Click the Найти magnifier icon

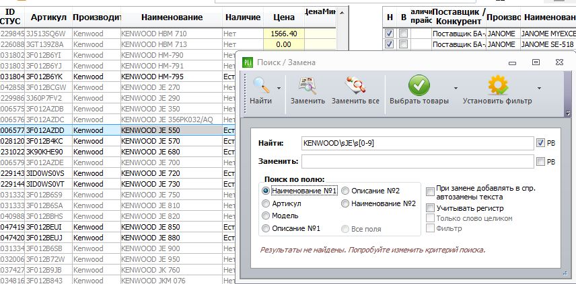[x=261, y=85]
